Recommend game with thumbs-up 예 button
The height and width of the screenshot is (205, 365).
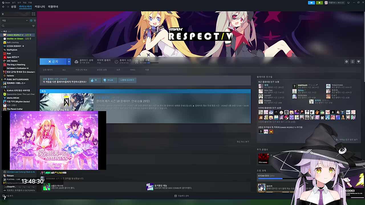click(94, 80)
